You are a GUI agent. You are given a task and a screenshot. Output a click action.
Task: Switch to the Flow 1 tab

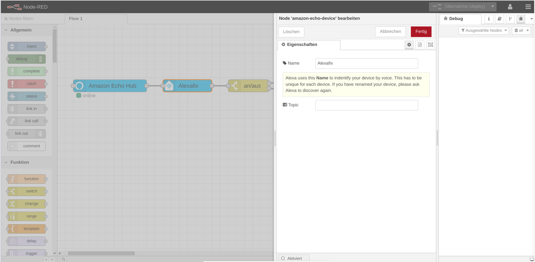tap(96, 19)
